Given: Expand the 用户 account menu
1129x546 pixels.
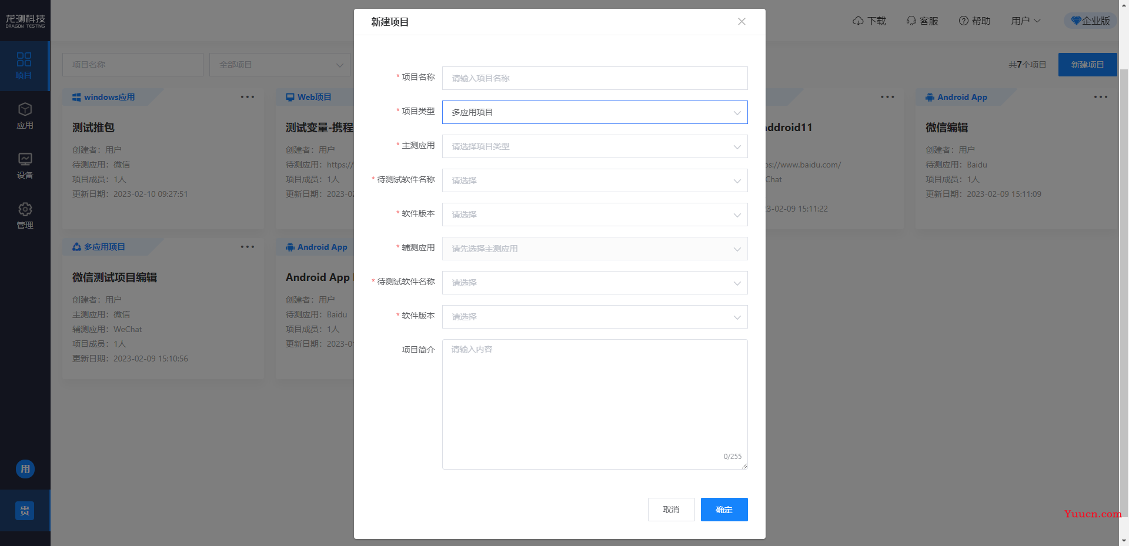Looking at the screenshot, I should 1026,21.
